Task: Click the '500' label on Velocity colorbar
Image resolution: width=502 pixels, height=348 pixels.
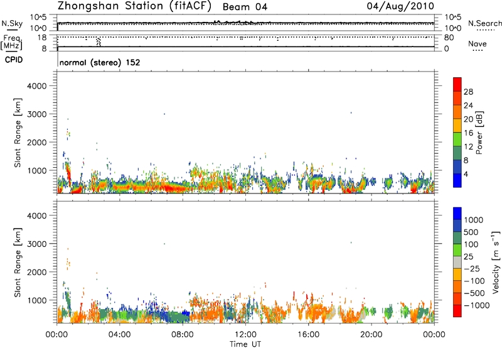Action: [x=473, y=232]
